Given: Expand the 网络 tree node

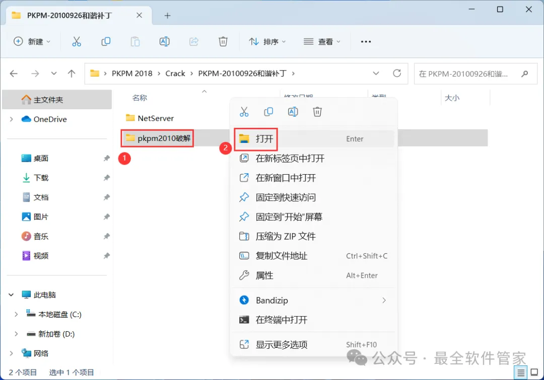Looking at the screenshot, I should [x=12, y=353].
